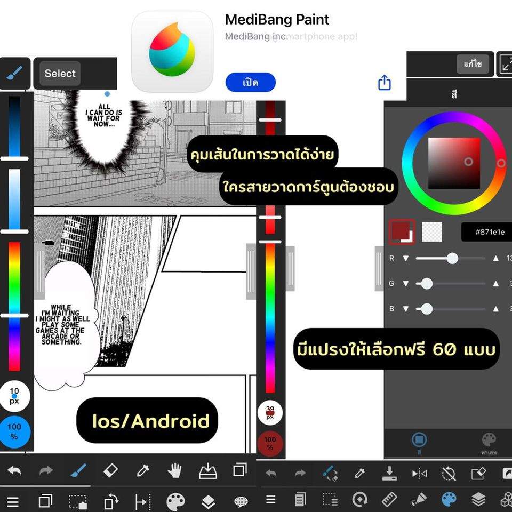The image size is (512, 512).
Task: Tap the iOS share icon
Action: tap(385, 83)
